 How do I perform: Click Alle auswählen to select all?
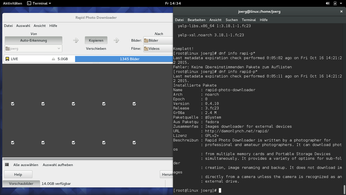click(x=26, y=165)
